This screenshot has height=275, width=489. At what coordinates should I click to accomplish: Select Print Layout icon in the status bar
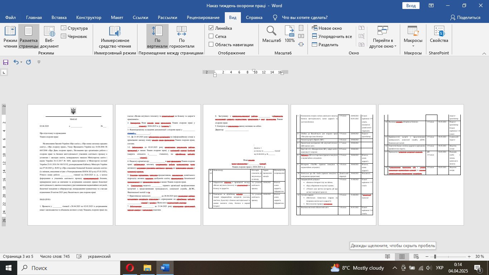402,257
